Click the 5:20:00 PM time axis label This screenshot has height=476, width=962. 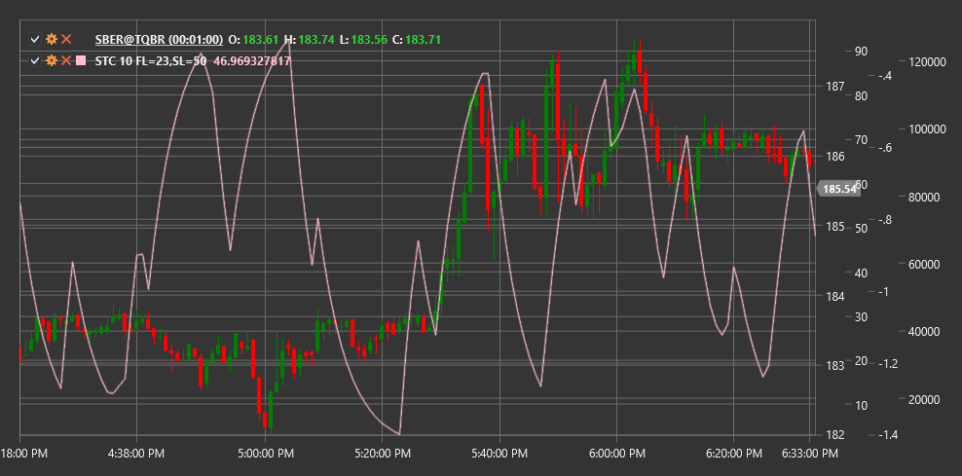(x=382, y=454)
